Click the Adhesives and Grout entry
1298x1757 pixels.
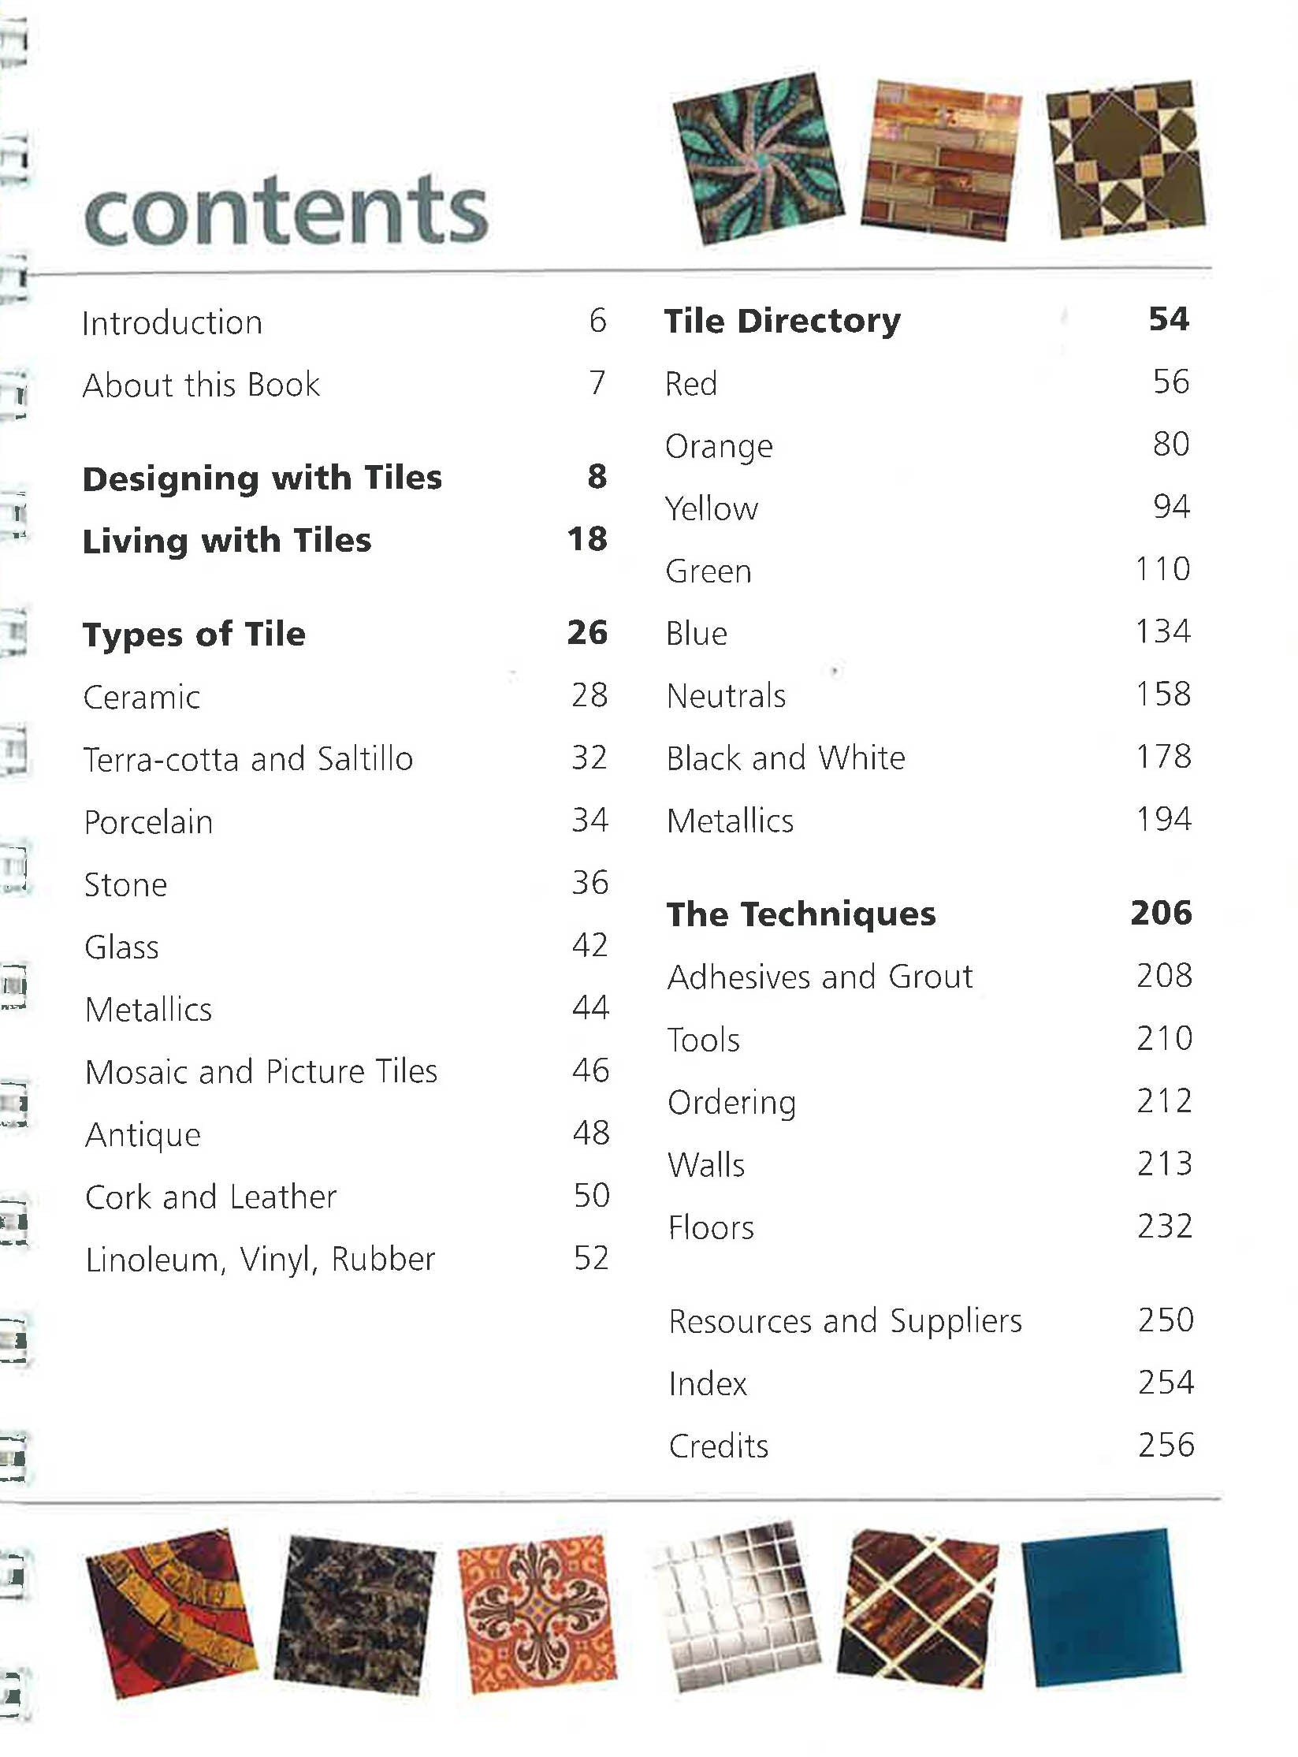point(820,977)
